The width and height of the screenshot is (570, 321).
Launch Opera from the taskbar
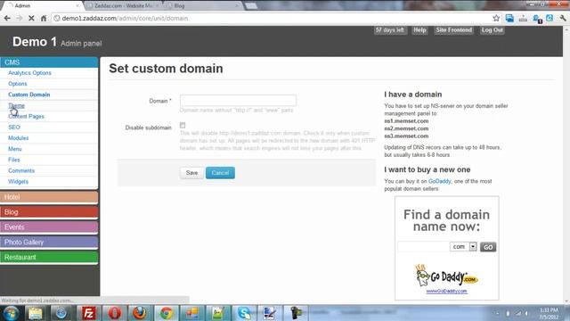[x=114, y=313]
